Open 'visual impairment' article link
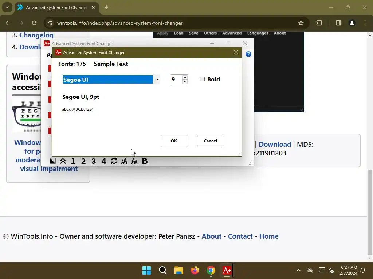373x279 pixels. (x=49, y=169)
